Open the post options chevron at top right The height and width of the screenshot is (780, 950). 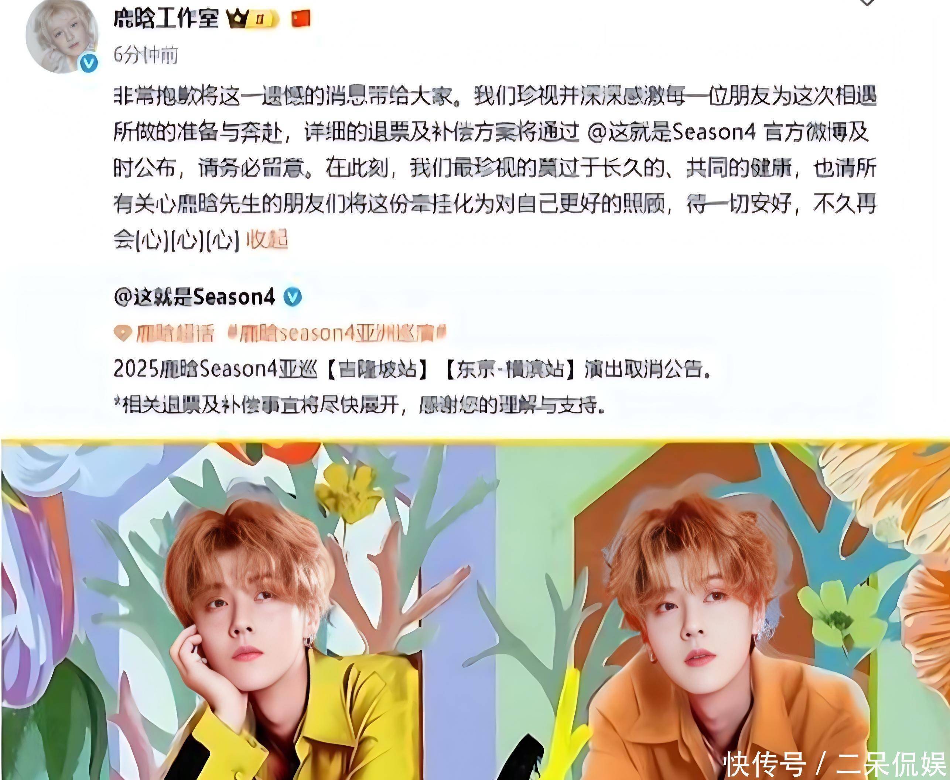pos(867,3)
